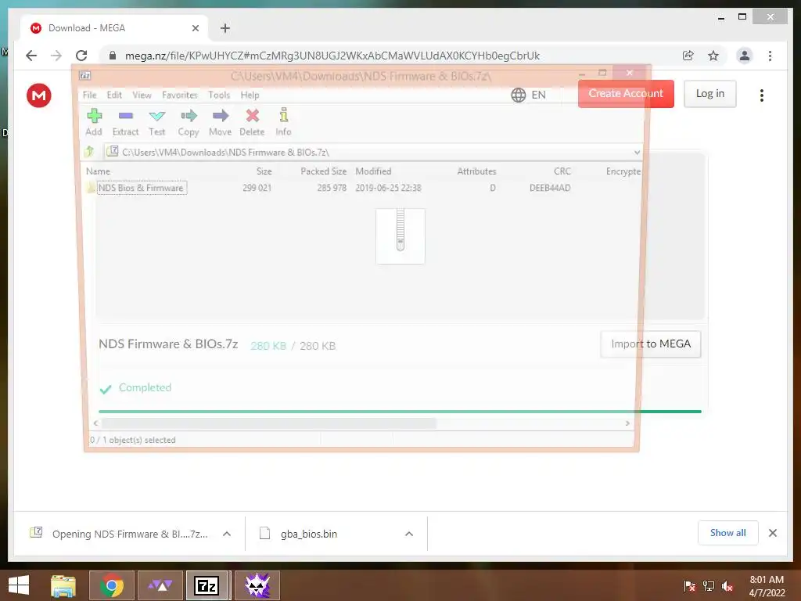801x601 pixels.
Task: Close the Download - MEGA tab
Action: pos(195,28)
